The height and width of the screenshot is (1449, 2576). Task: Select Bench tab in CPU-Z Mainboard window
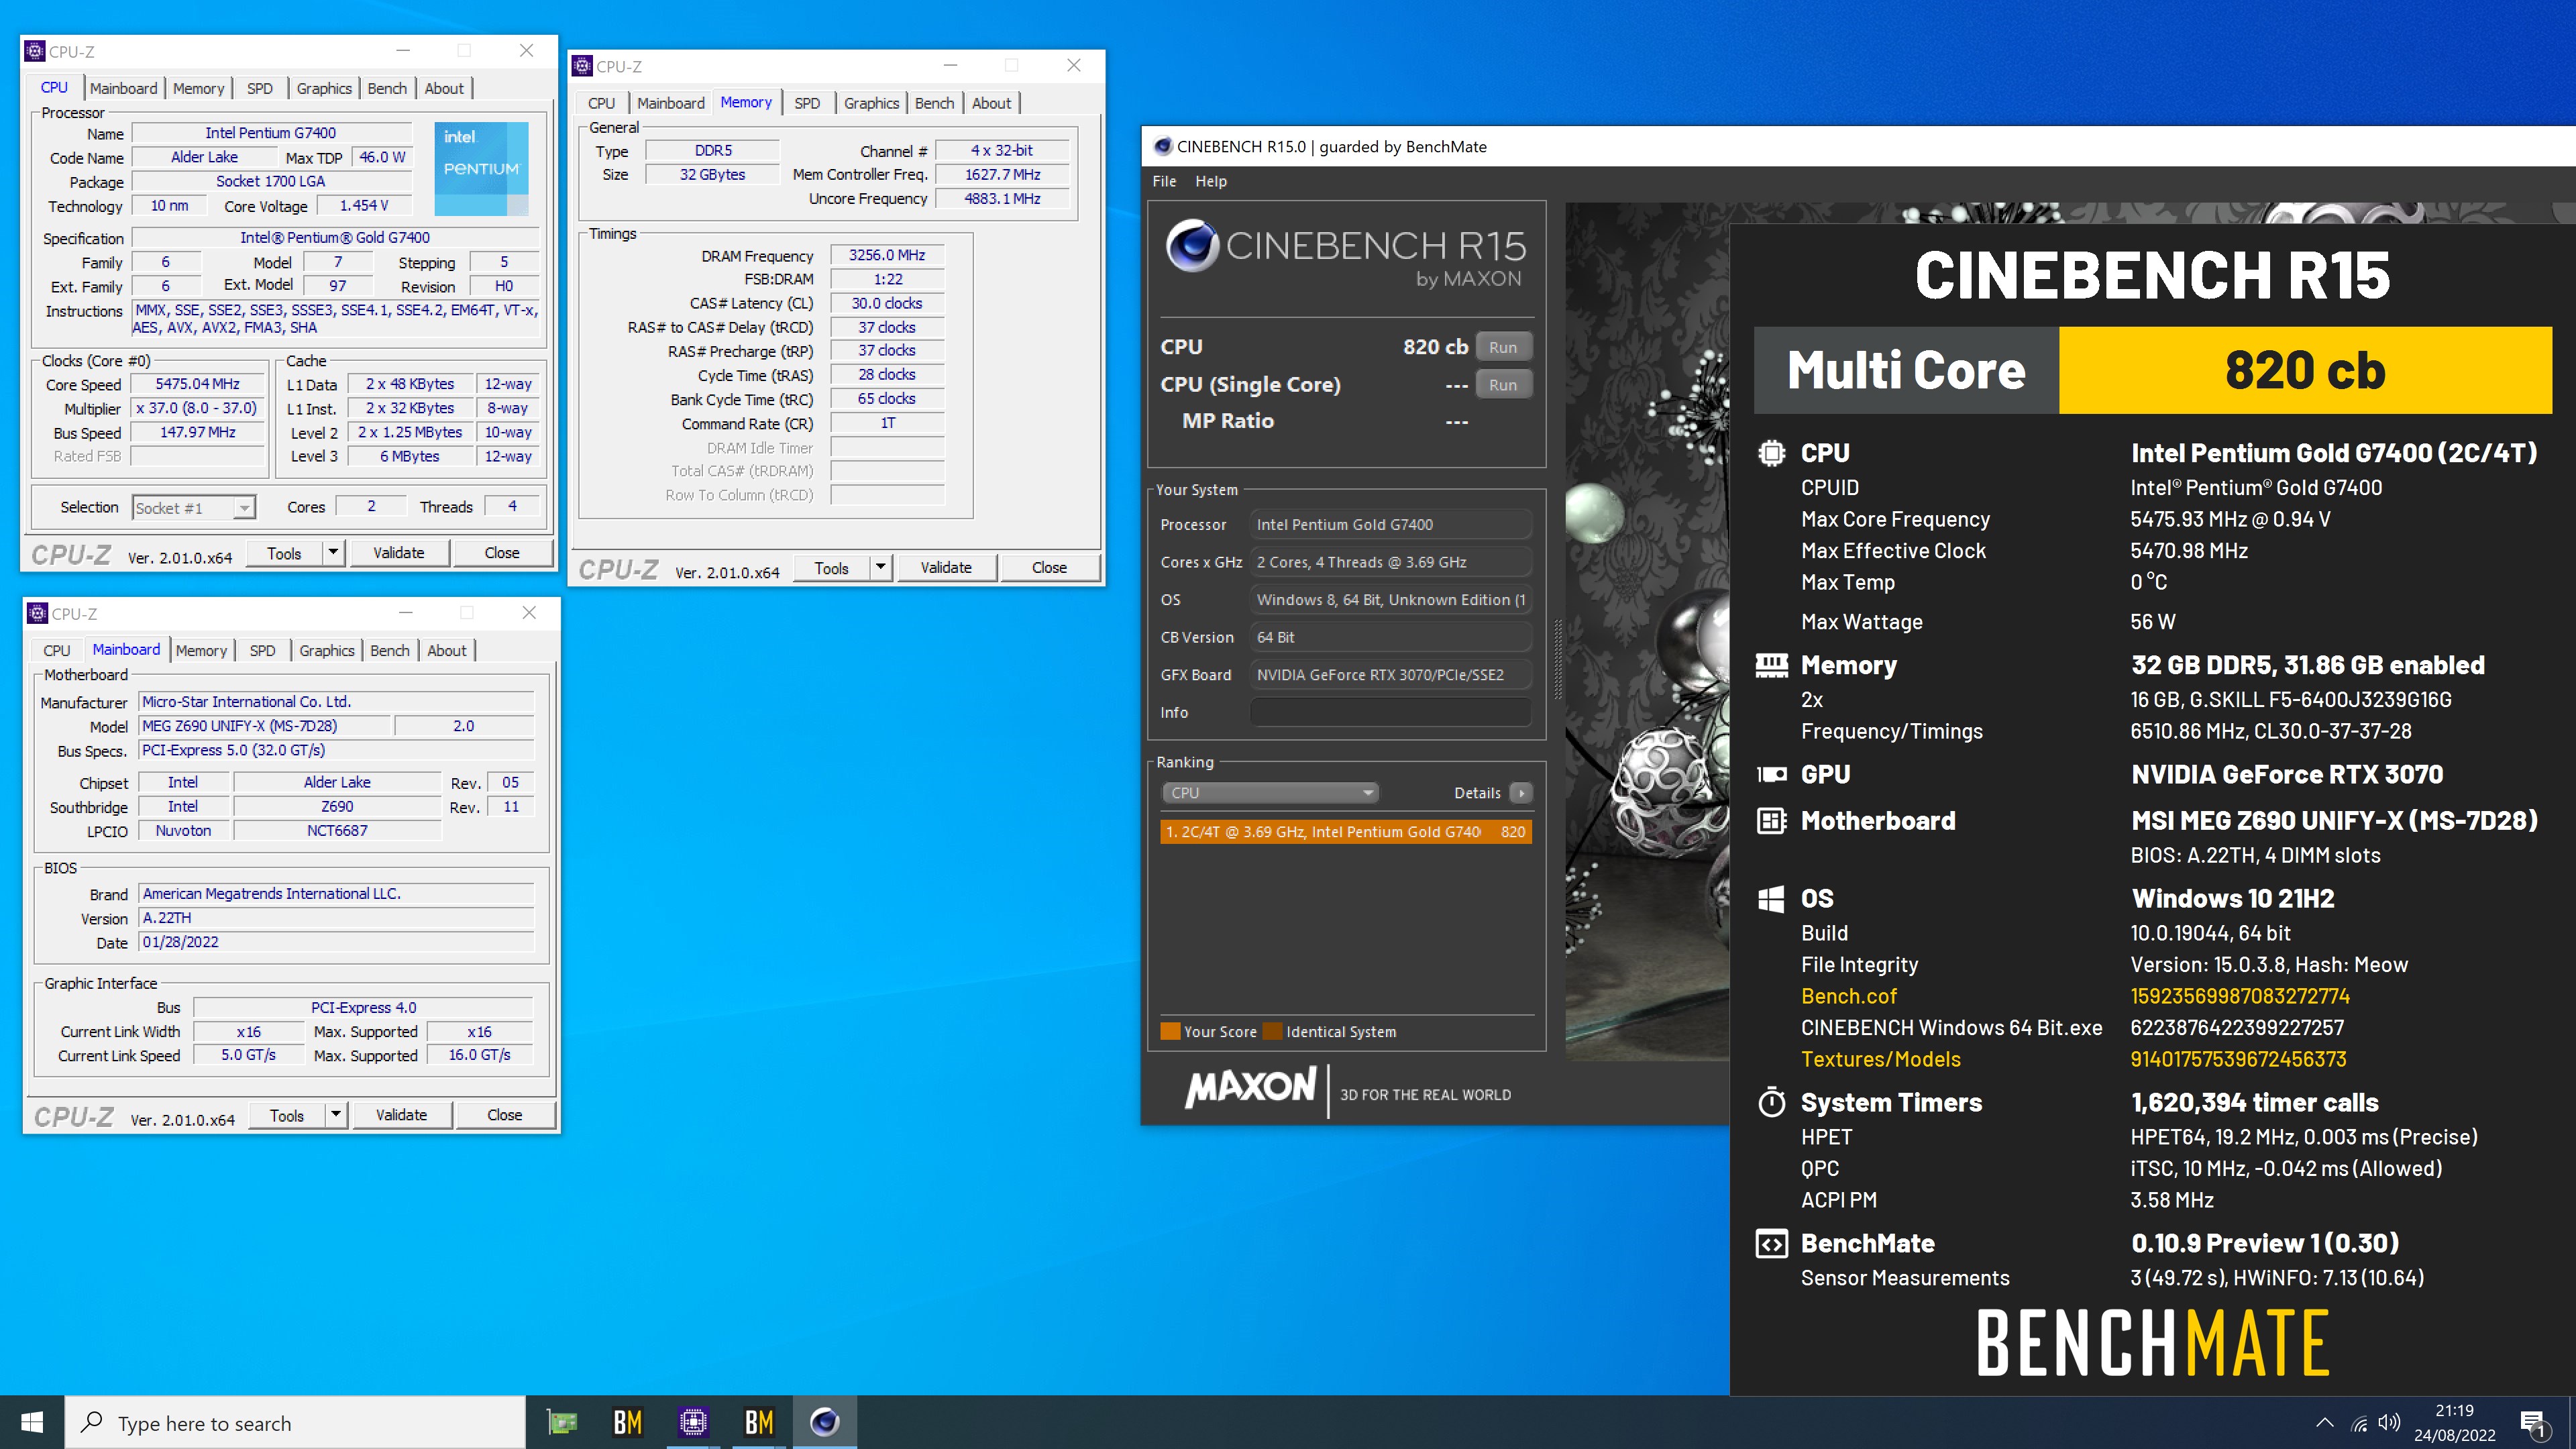(390, 650)
